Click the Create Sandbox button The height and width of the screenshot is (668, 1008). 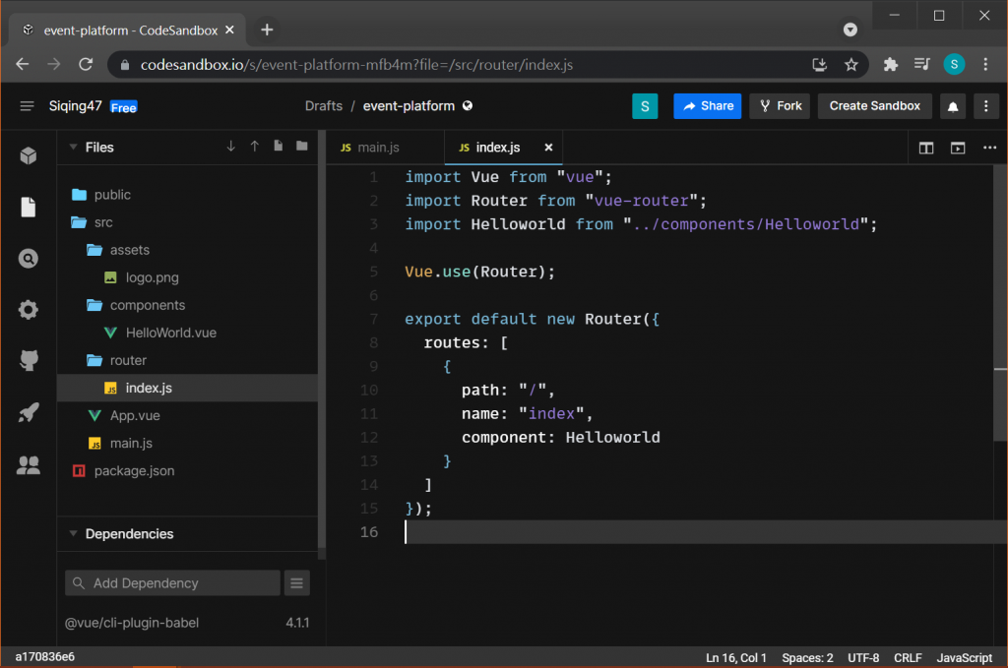(874, 106)
